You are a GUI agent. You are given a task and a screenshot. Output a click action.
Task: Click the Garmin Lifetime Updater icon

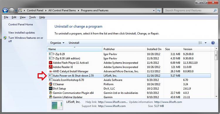coord(50,97)
